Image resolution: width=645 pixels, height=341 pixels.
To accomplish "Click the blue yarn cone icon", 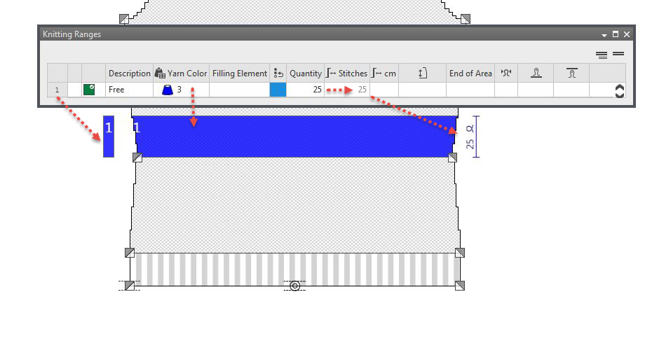I will pos(167,90).
